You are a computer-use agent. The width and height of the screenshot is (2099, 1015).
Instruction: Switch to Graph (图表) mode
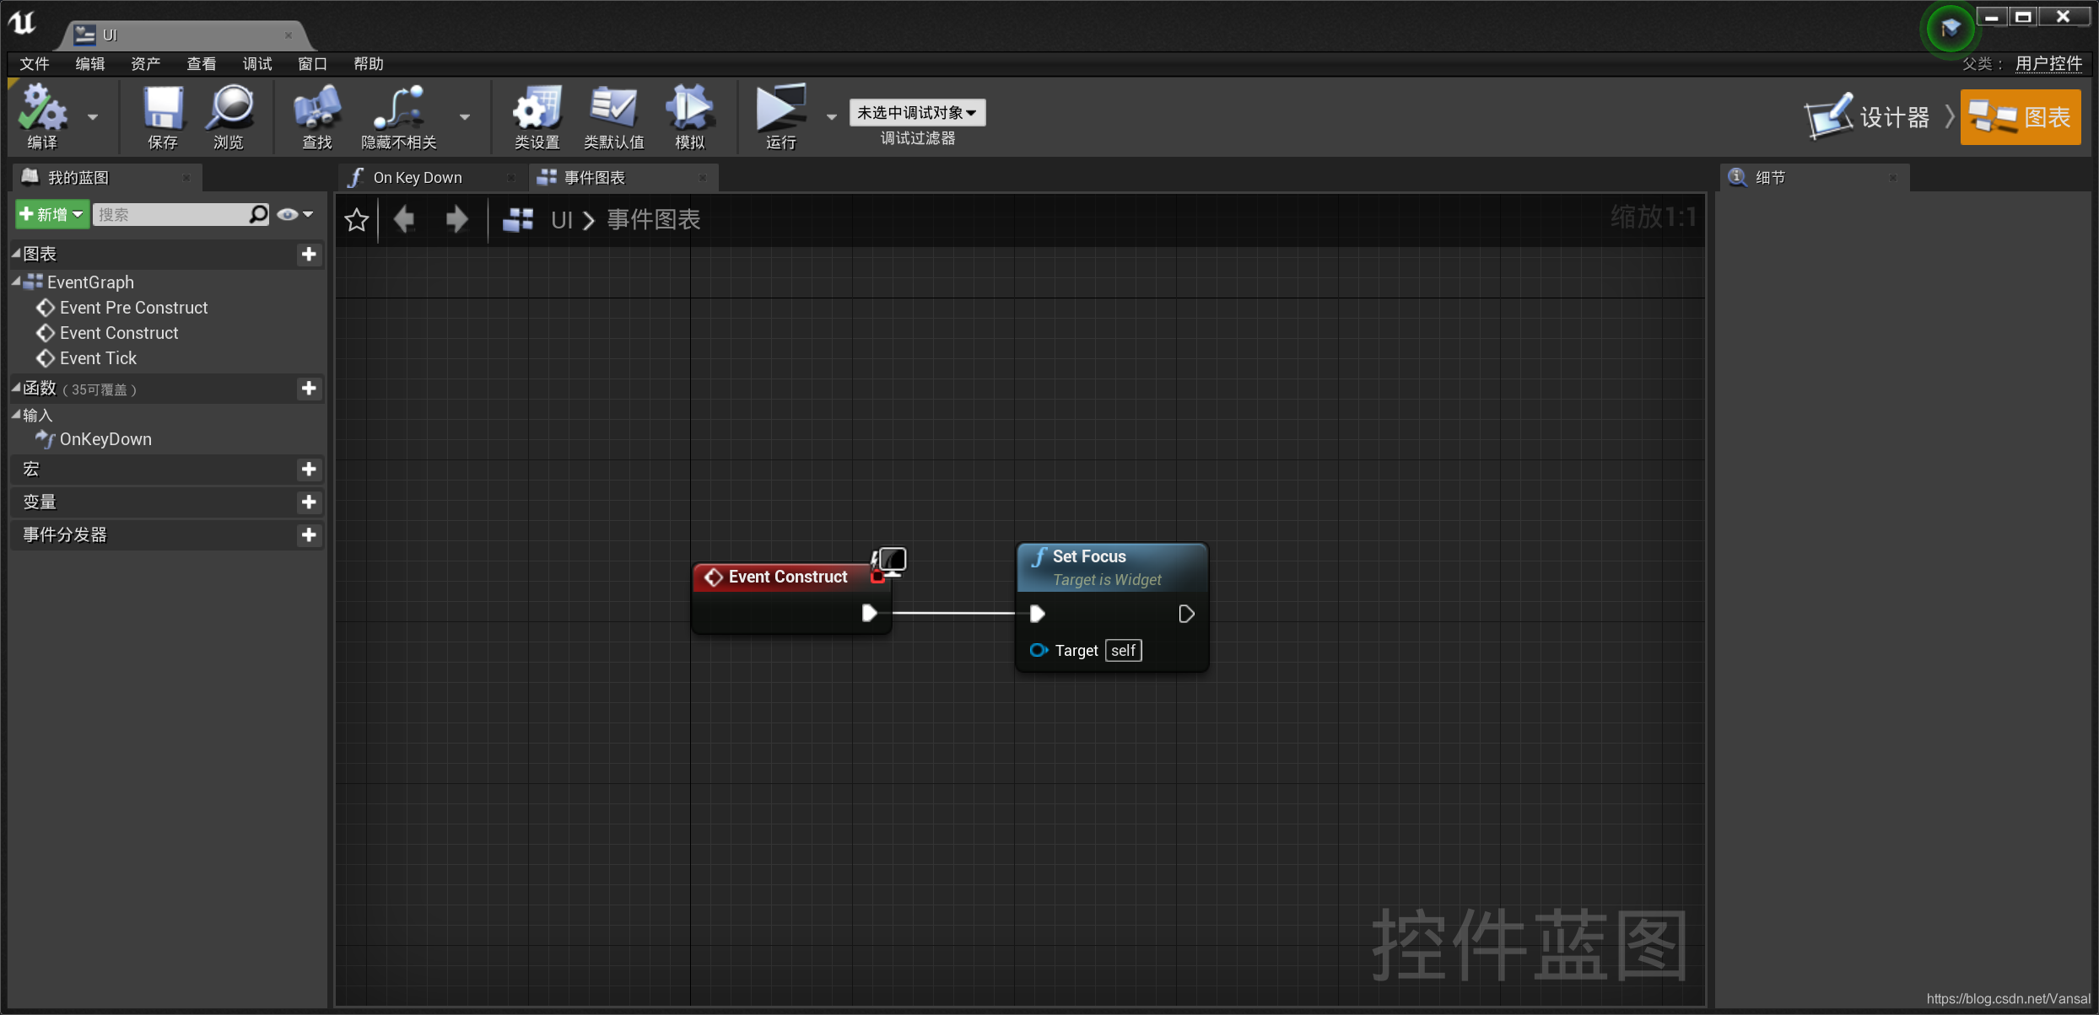tap(2021, 117)
